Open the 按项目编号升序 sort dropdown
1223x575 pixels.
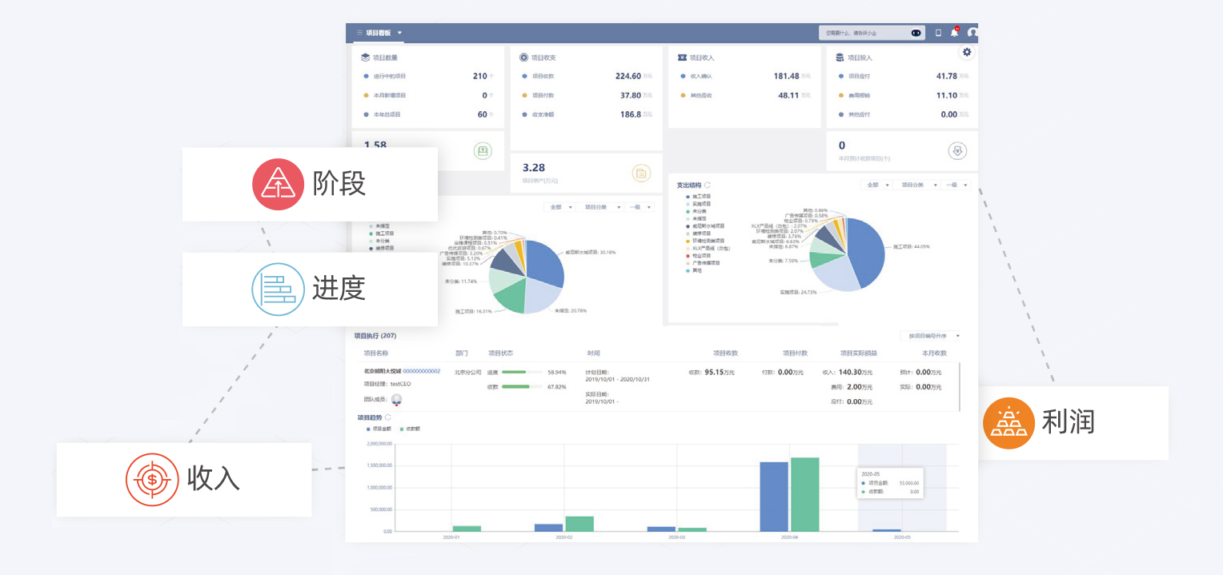click(x=930, y=336)
